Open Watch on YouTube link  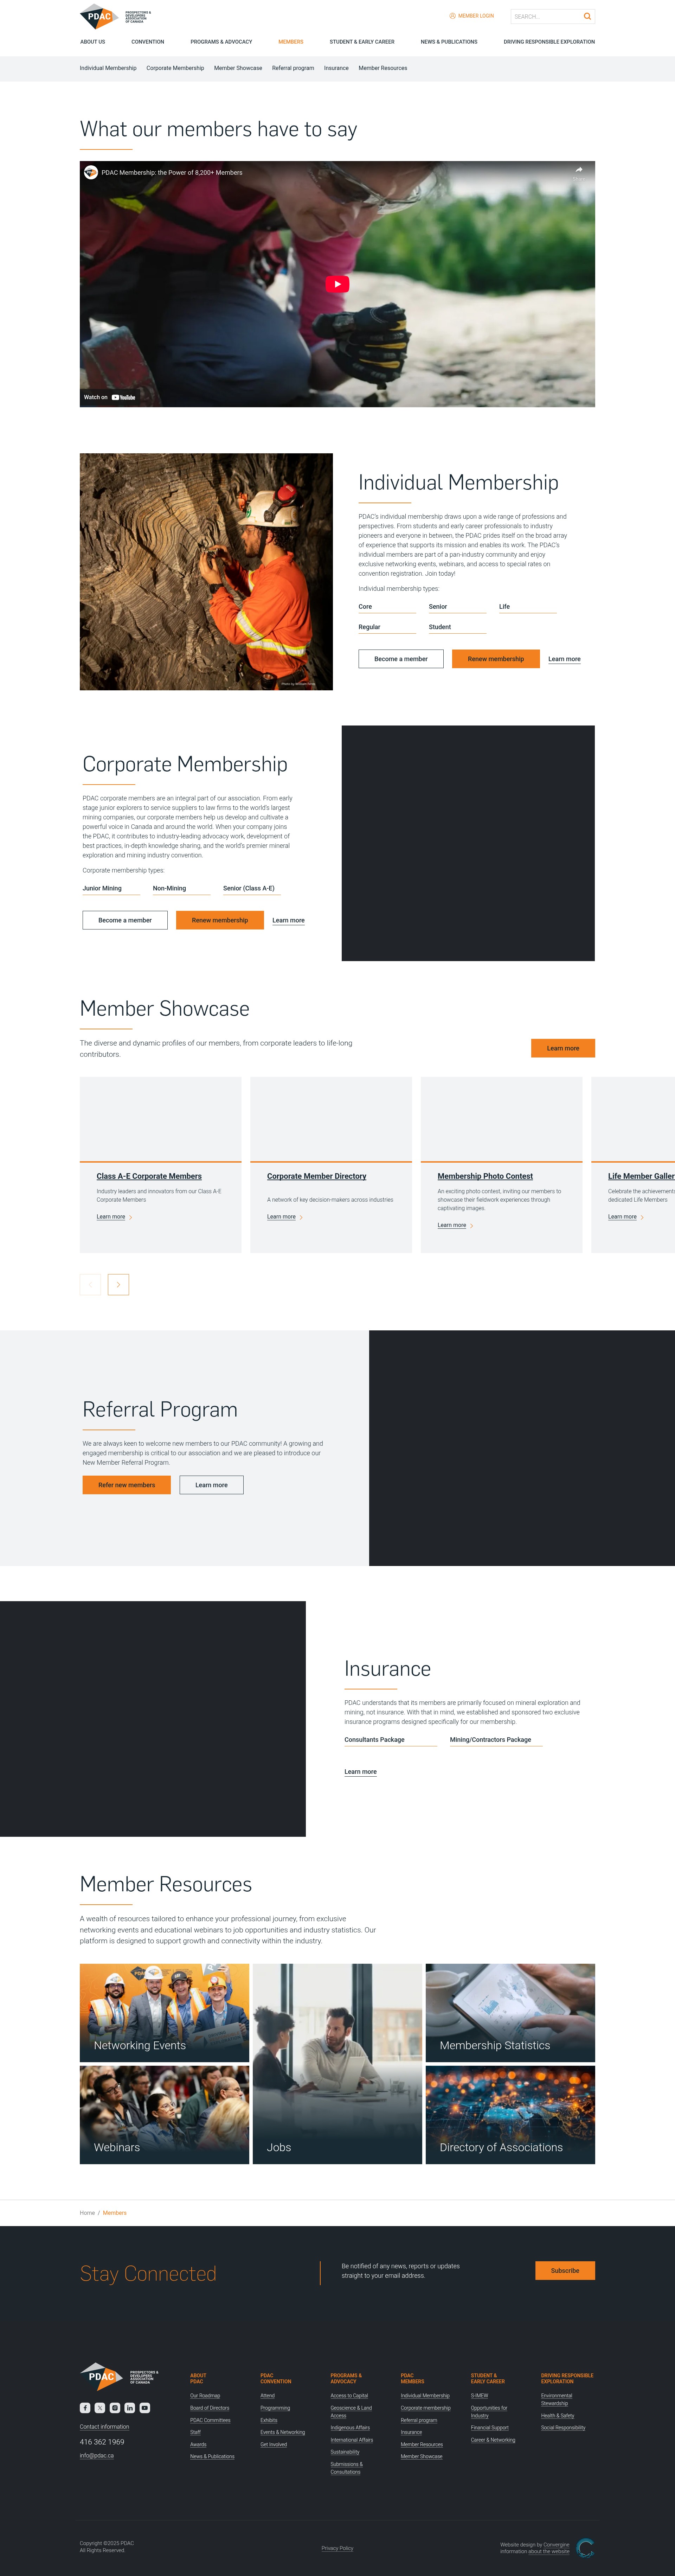point(110,397)
